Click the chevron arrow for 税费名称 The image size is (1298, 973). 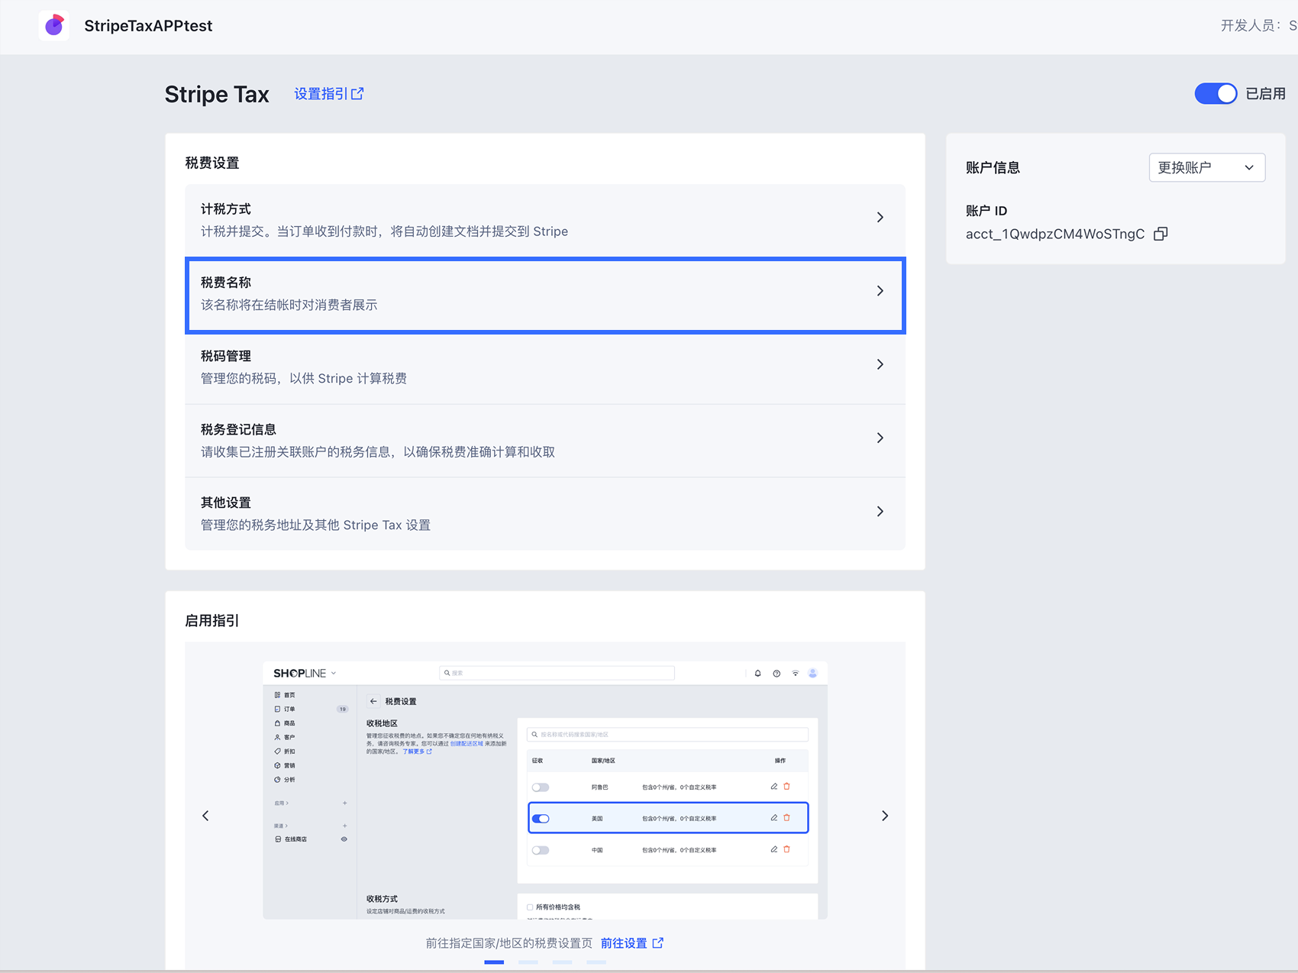pos(880,291)
